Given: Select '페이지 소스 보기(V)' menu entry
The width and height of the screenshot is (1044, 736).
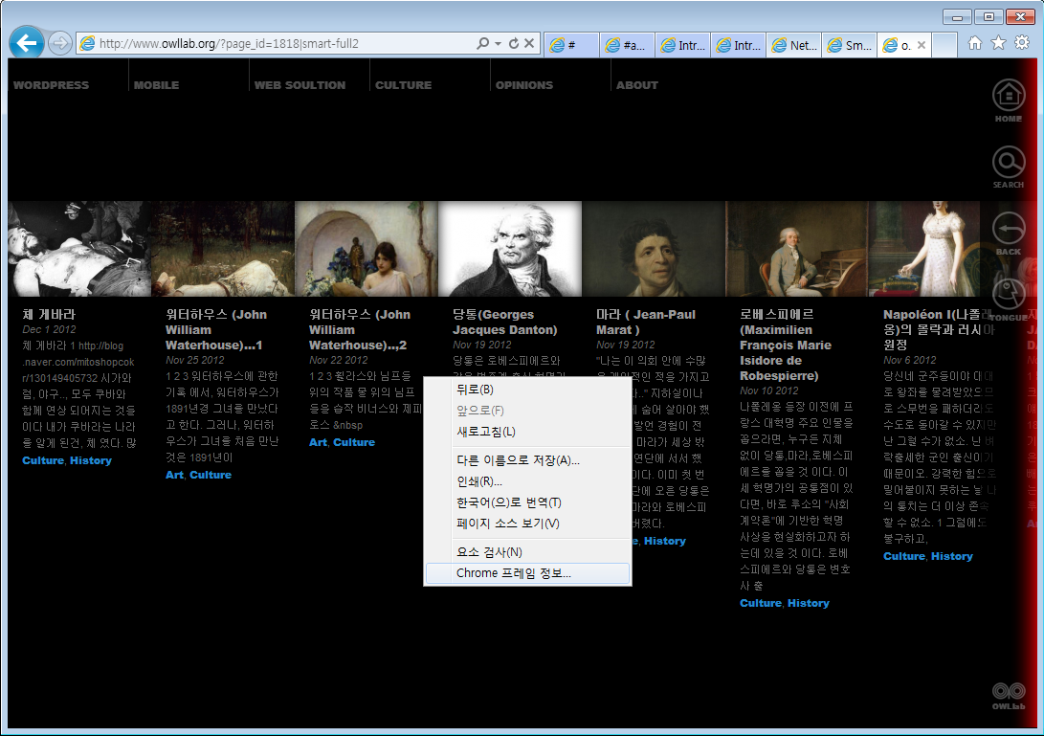Looking at the screenshot, I should point(527,524).
